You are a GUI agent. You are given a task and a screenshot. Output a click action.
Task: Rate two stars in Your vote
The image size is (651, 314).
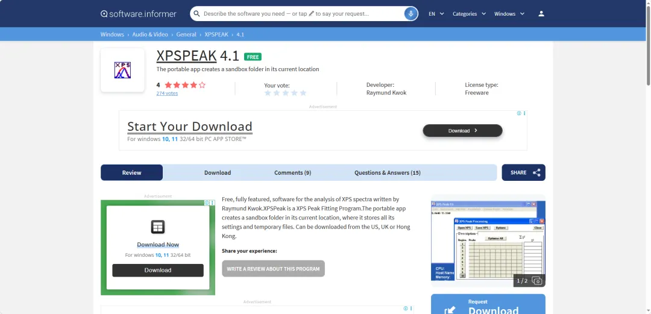click(x=277, y=93)
